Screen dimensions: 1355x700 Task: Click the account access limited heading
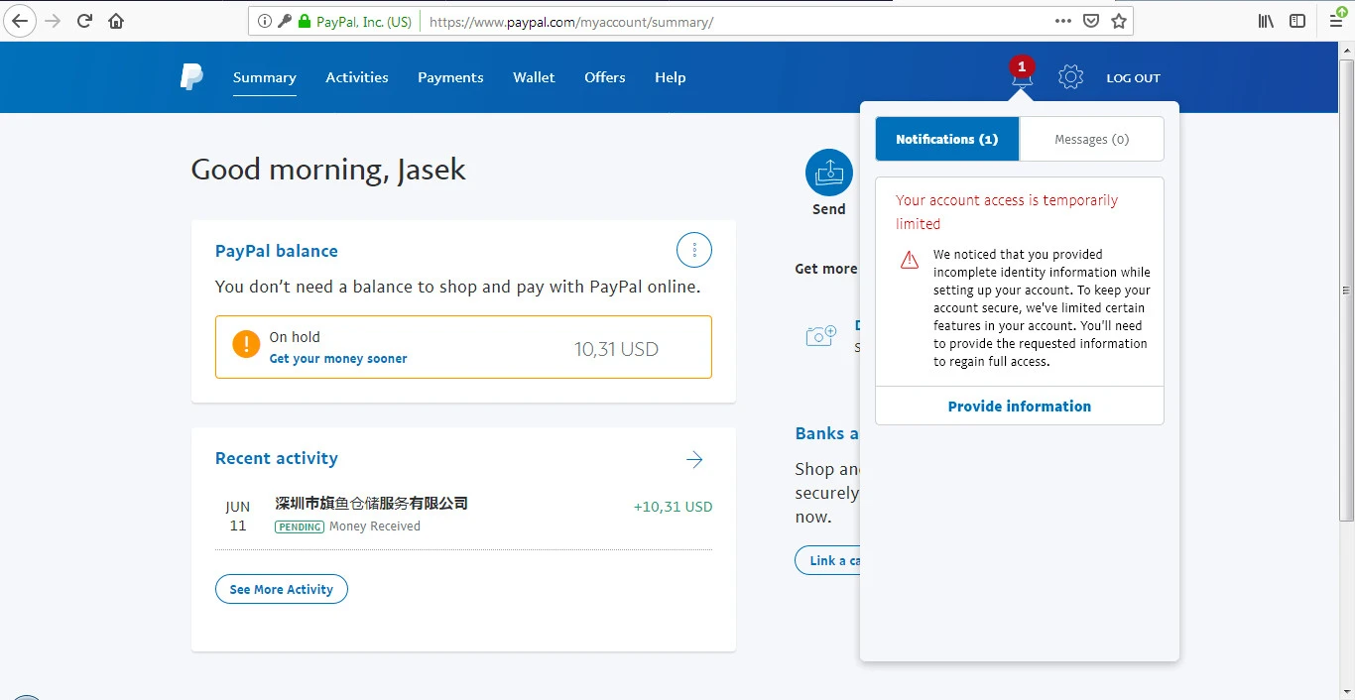pyautogui.click(x=1007, y=212)
